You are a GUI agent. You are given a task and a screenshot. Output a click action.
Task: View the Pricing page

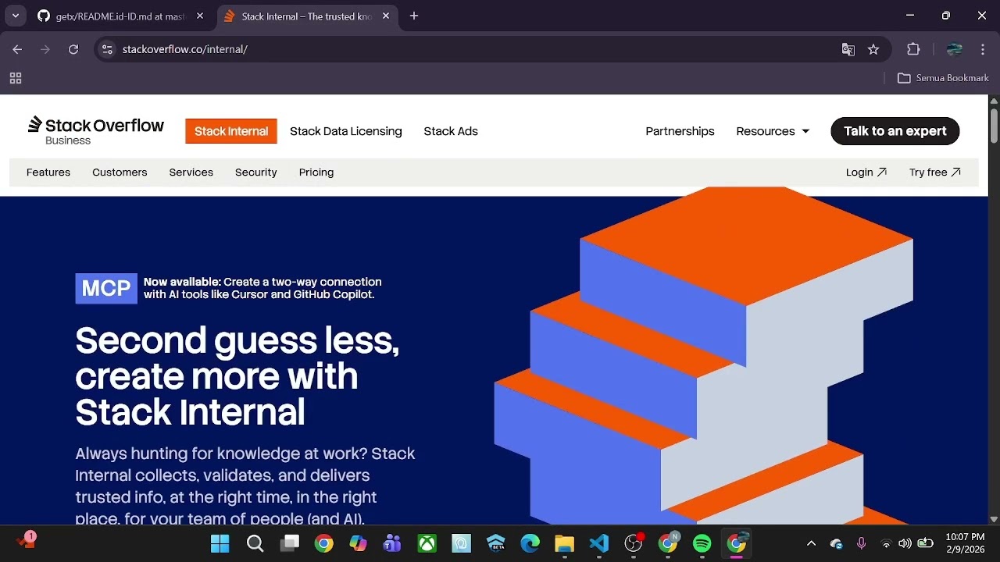316,173
